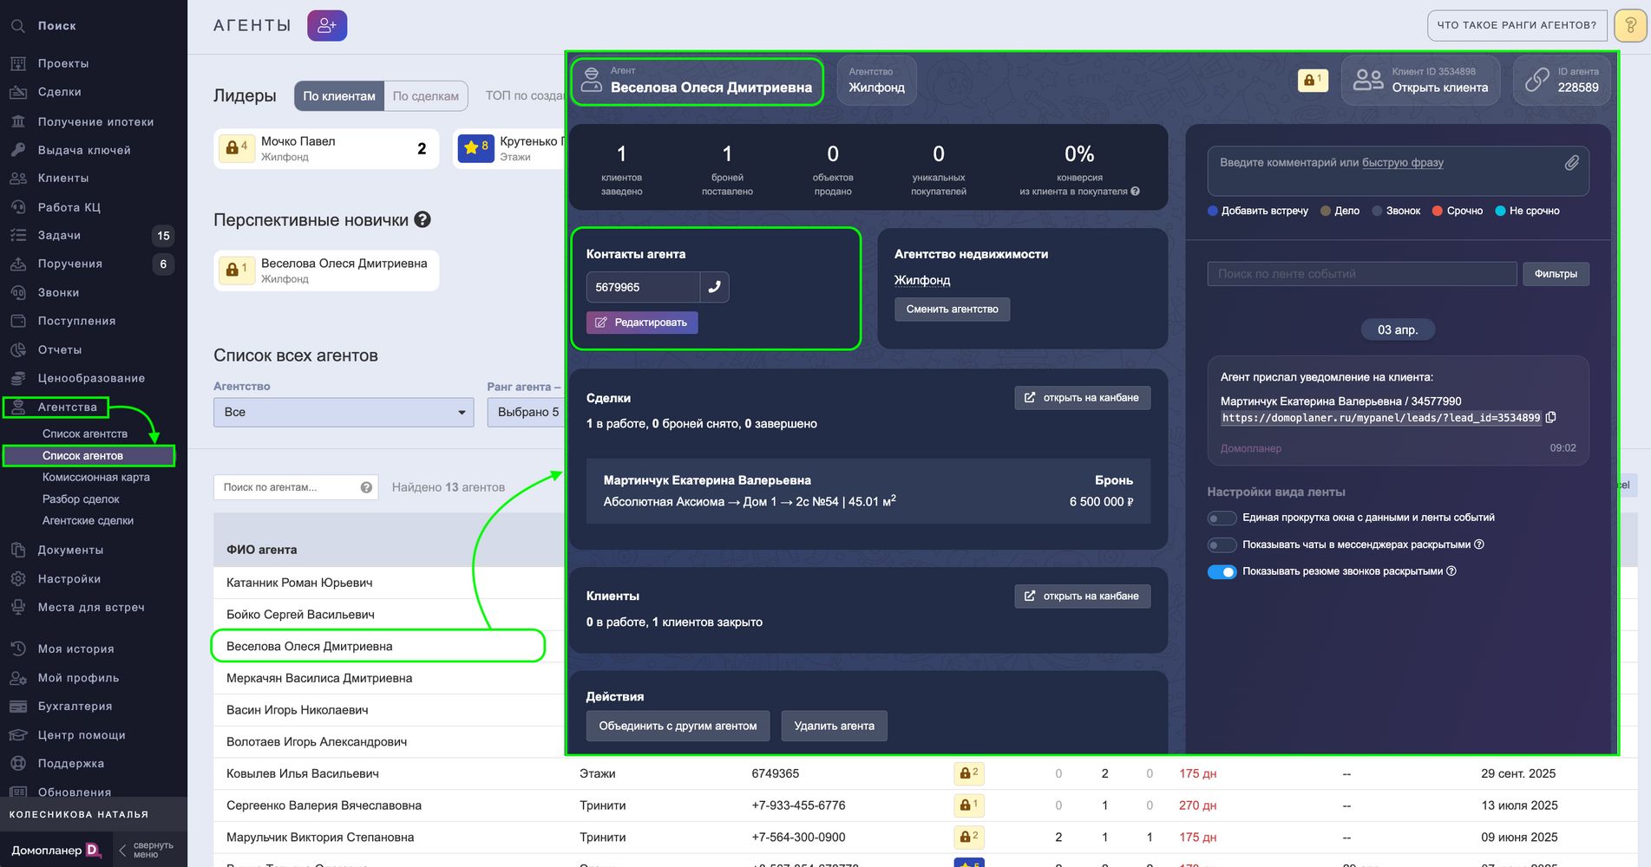Open the Агентство filter dropdown set to Все
This screenshot has height=867, width=1651.
[344, 412]
